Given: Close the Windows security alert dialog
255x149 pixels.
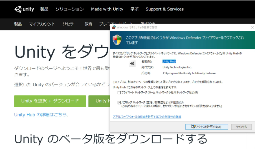Looking at the screenshot, I should (x=252, y=27).
